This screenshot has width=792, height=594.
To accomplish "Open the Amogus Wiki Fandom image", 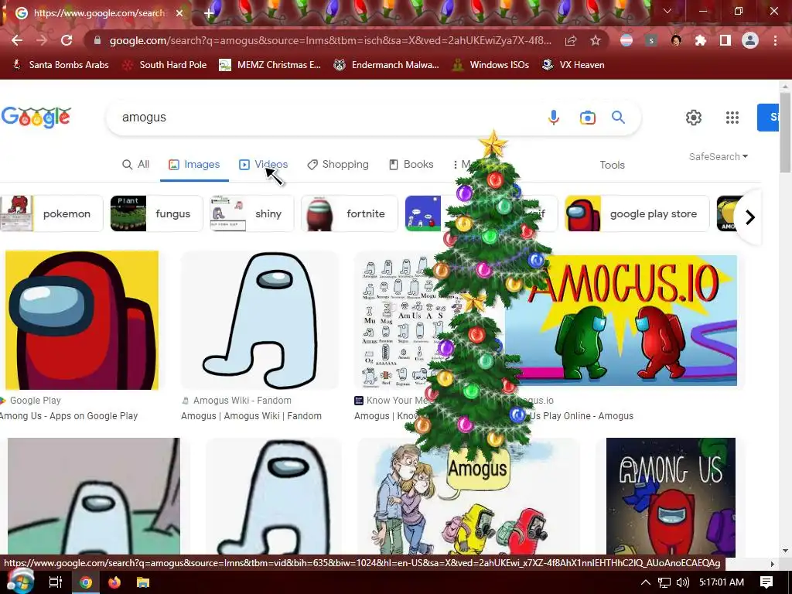I will pyautogui.click(x=260, y=320).
